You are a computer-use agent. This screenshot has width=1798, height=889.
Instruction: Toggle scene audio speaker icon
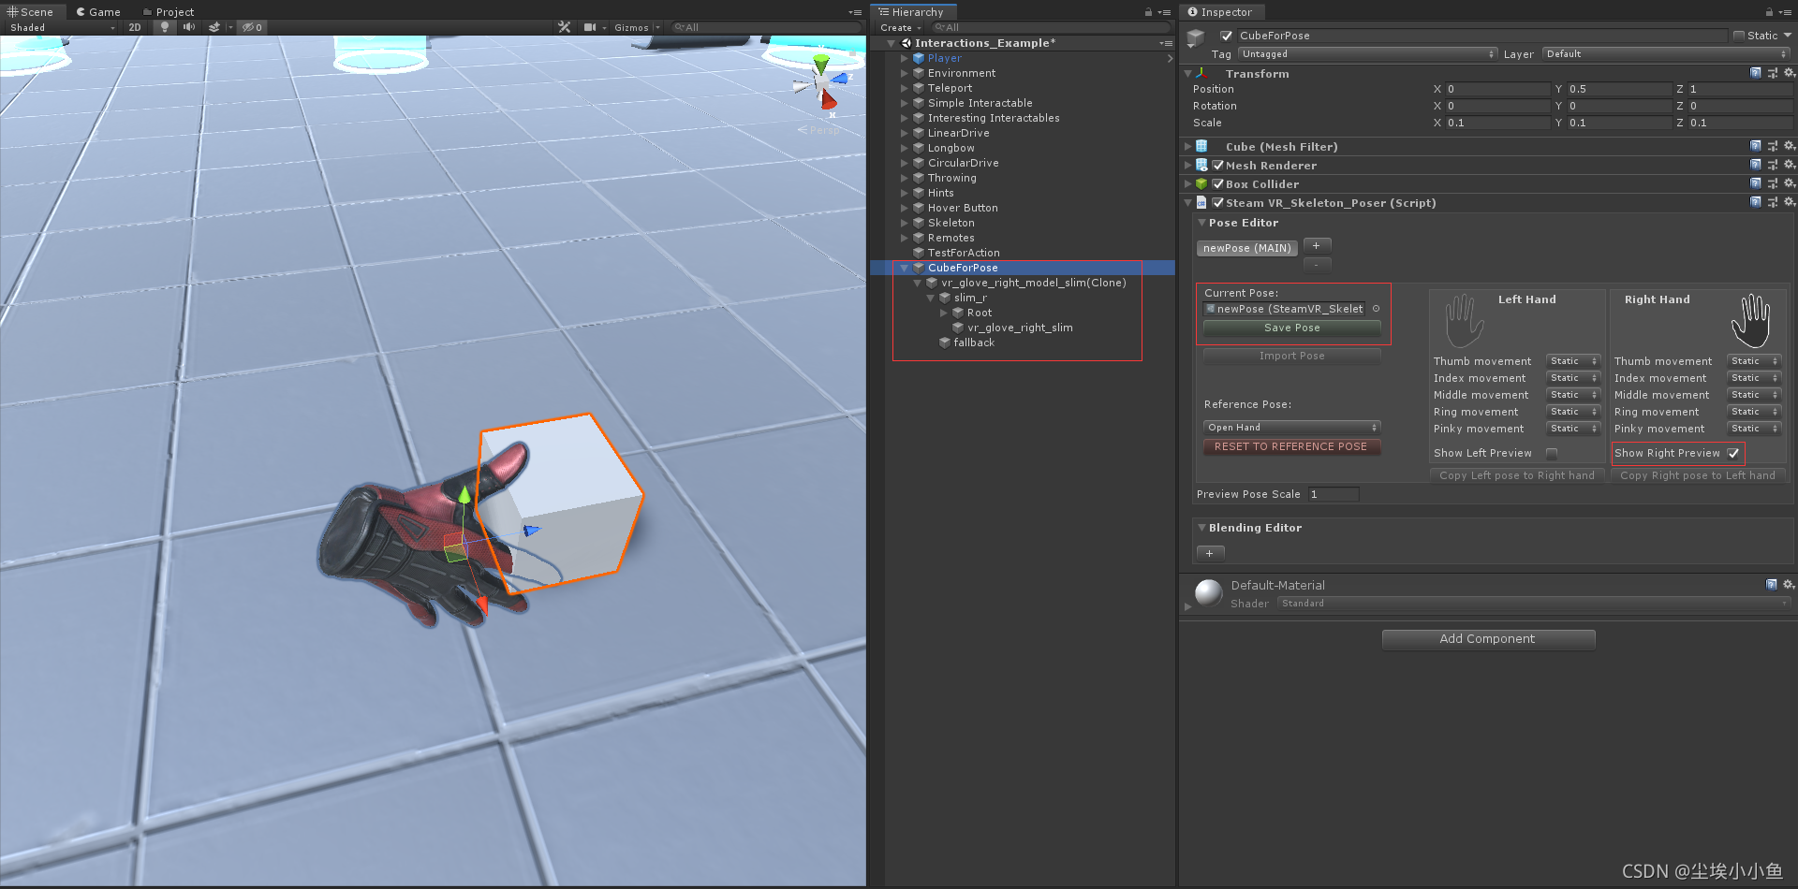click(x=189, y=27)
